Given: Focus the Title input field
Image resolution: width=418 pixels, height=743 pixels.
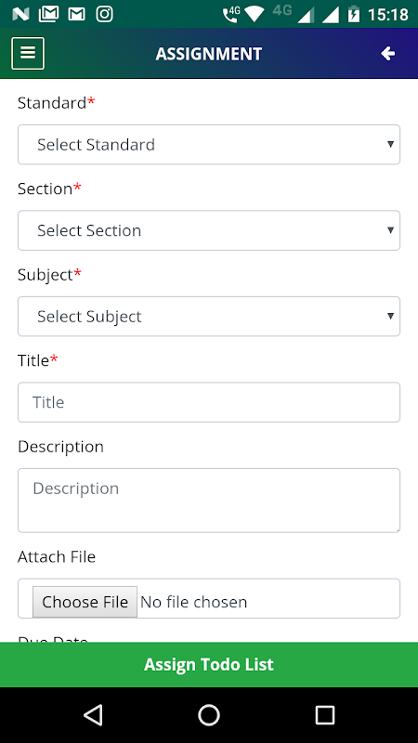Looking at the screenshot, I should (209, 402).
